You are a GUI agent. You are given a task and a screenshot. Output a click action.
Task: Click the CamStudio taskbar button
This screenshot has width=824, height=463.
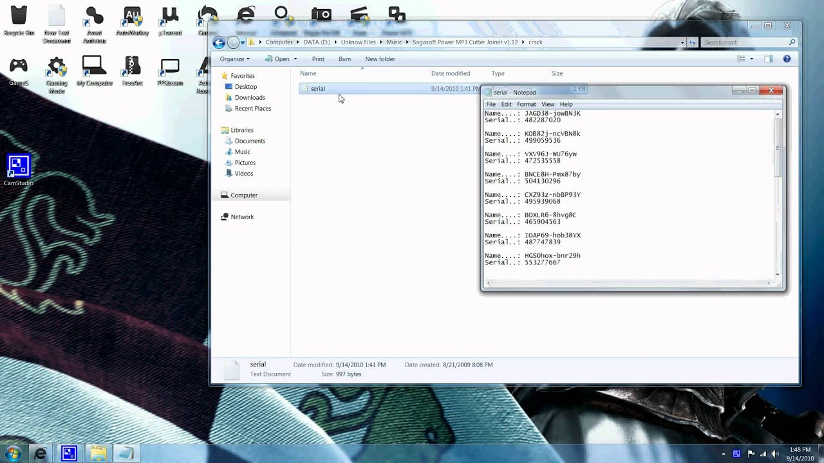[69, 454]
